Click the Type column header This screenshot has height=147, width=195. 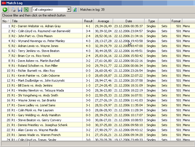pos(151,21)
